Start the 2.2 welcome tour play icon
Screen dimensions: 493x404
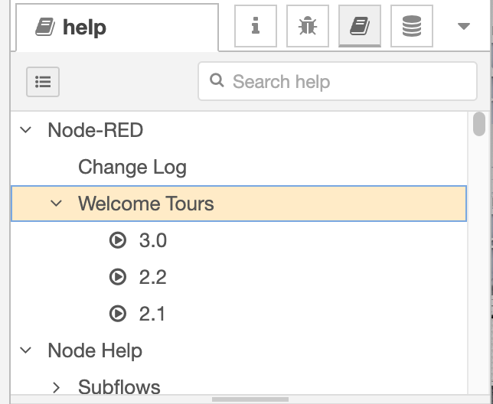click(x=118, y=277)
